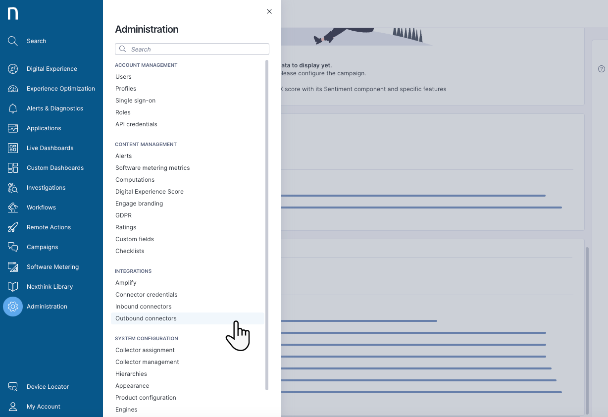Viewport: 608px width, 417px height.
Task: Open the Campaigns chat icon
Action: click(x=13, y=247)
